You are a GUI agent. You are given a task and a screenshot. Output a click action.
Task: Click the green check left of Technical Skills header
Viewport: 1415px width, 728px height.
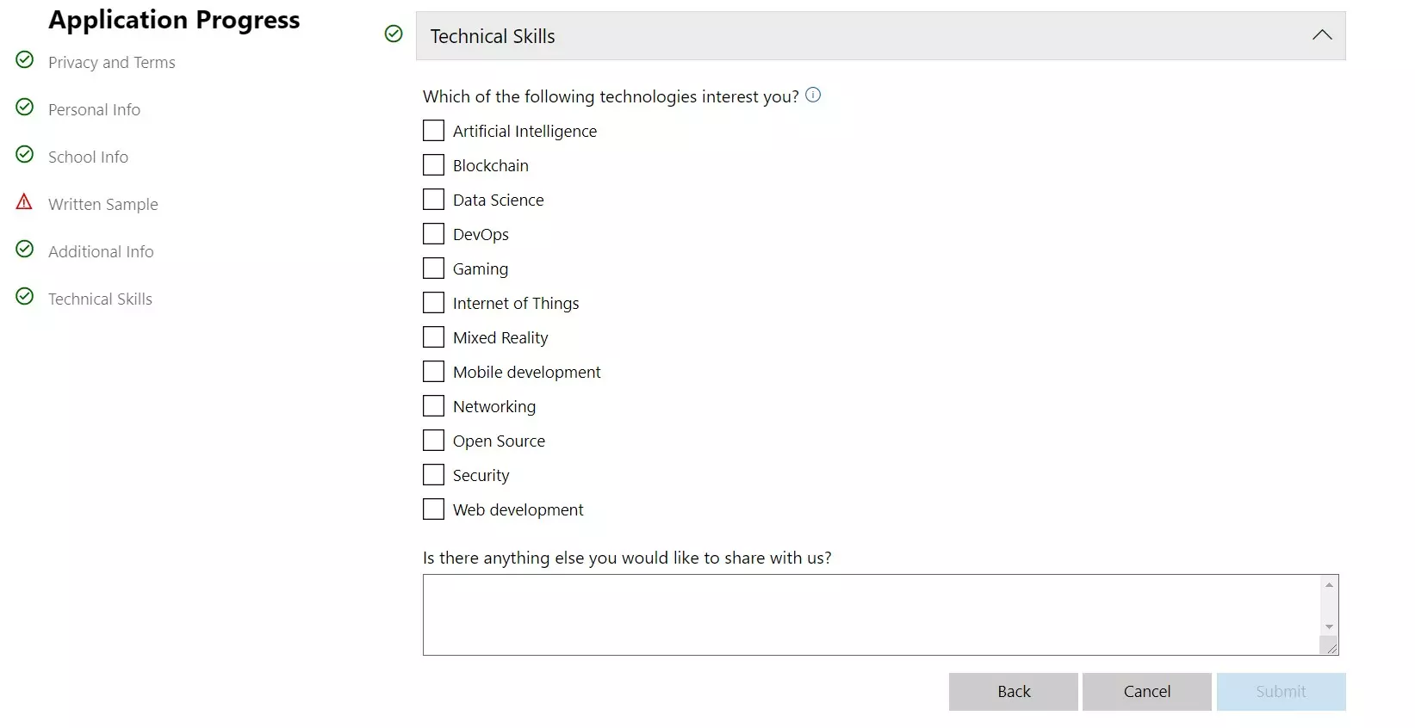[394, 34]
